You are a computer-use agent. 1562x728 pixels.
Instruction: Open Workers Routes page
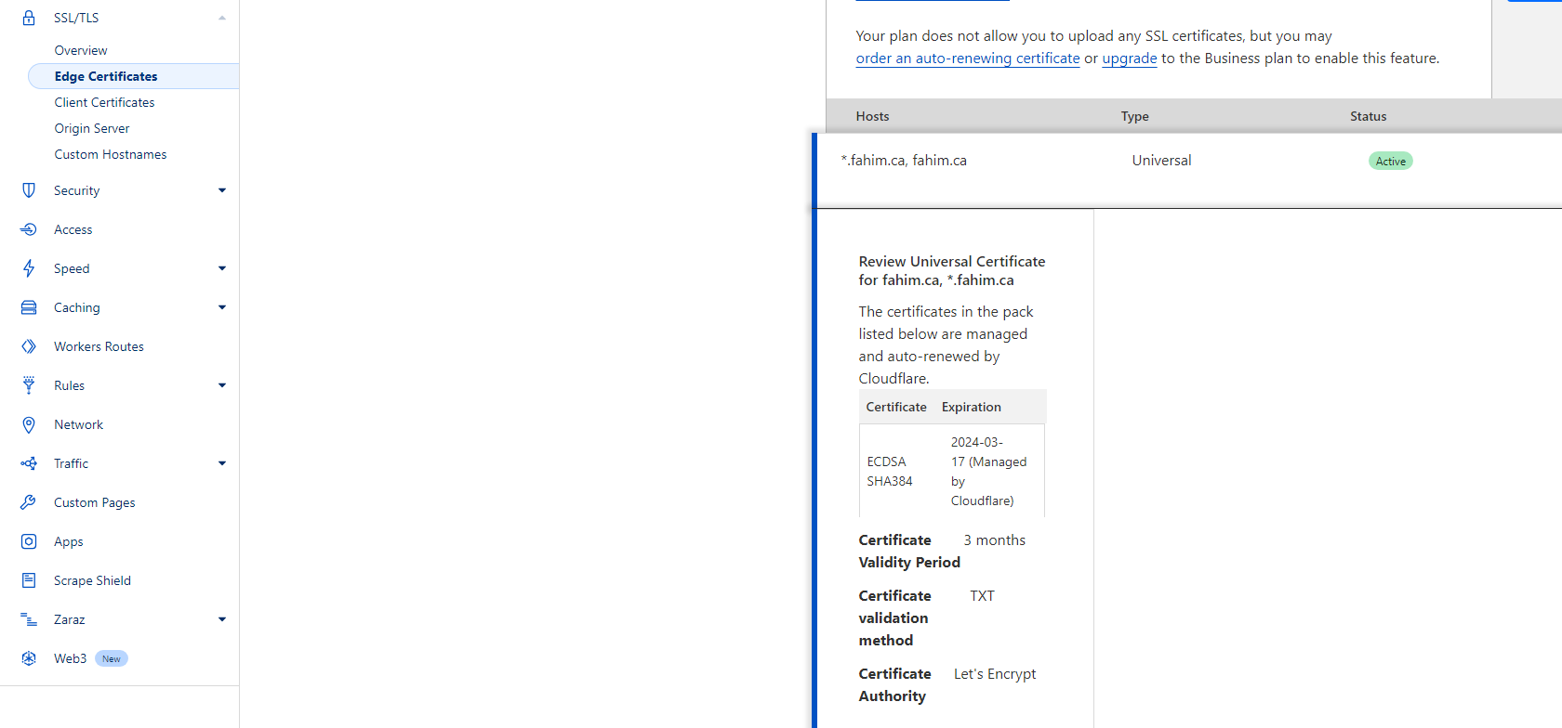(99, 346)
